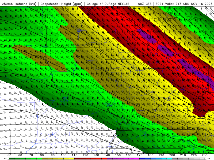The height and width of the screenshot is (160, 214).
Task: Click the "250mb Isotachs (kts)" title text
Action: [19, 4]
